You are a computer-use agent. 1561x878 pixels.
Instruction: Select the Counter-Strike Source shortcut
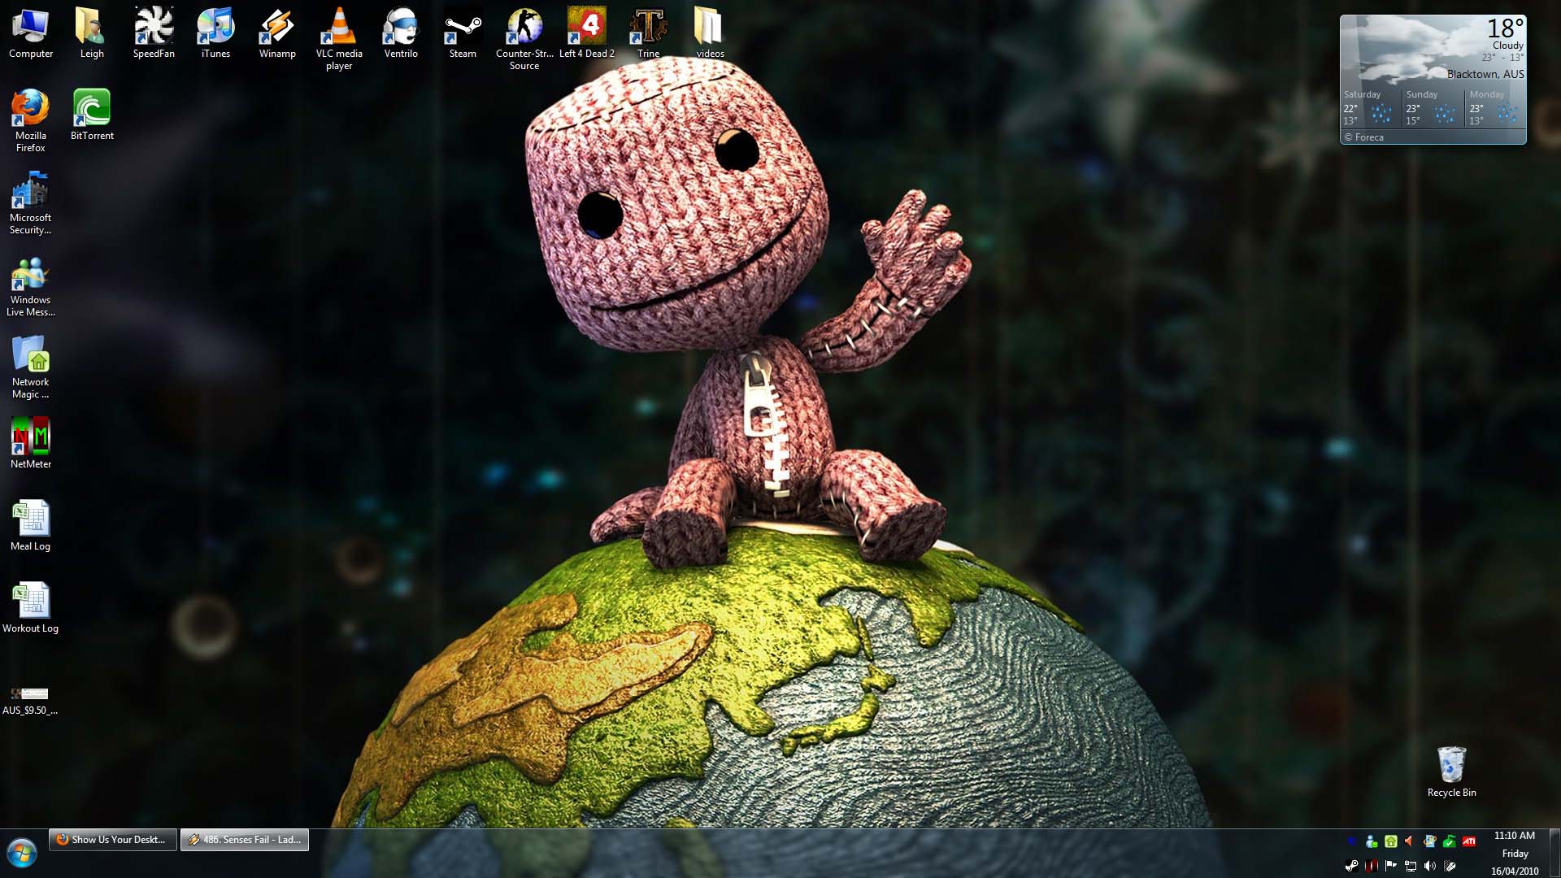524,39
